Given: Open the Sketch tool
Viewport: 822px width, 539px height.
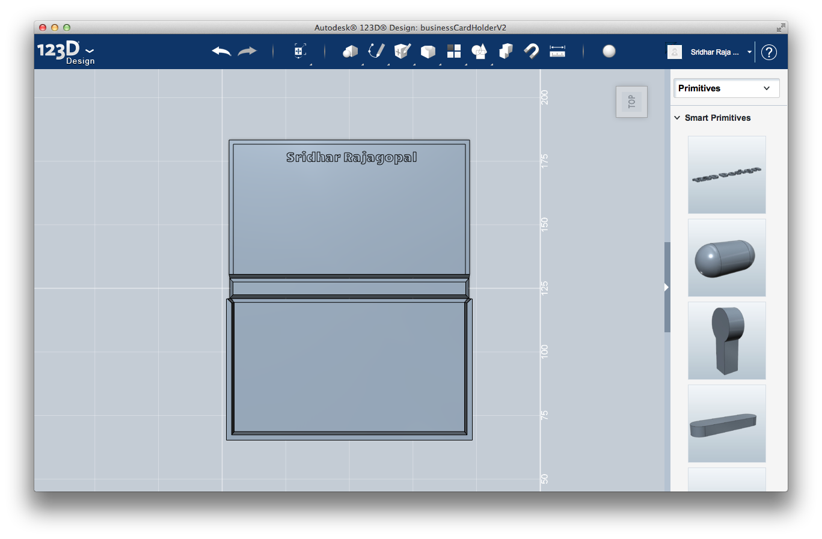Looking at the screenshot, I should 376,52.
